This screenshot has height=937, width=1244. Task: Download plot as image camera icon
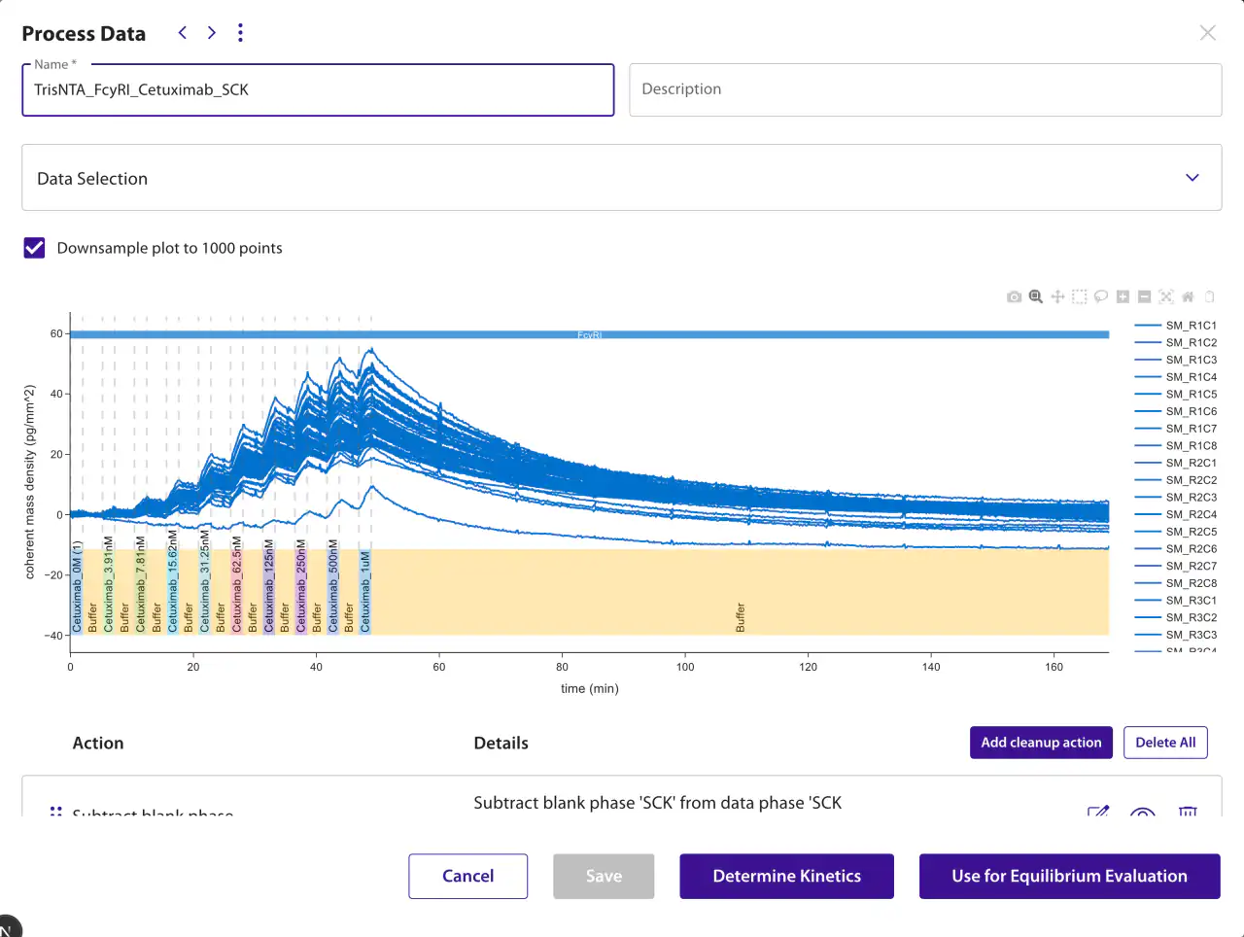tap(1015, 296)
